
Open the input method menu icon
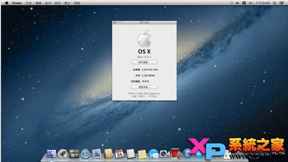(x=244, y=3)
